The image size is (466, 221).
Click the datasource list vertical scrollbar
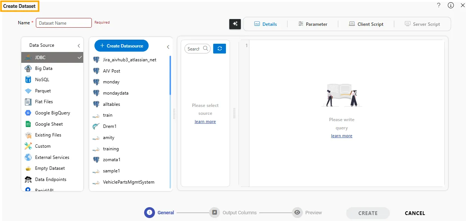click(170, 75)
